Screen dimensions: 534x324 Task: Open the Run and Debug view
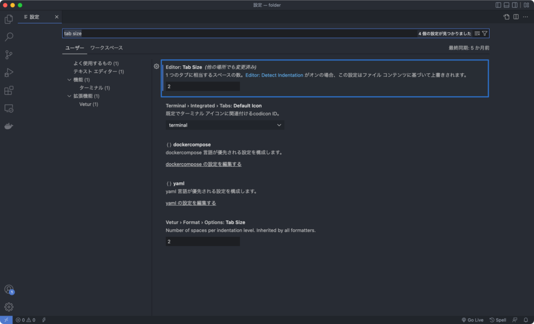[x=8, y=72]
